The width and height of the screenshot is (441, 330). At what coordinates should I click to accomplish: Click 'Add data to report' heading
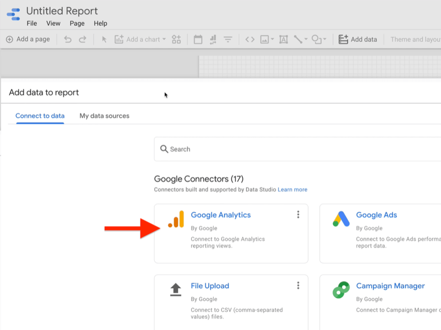coord(44,92)
